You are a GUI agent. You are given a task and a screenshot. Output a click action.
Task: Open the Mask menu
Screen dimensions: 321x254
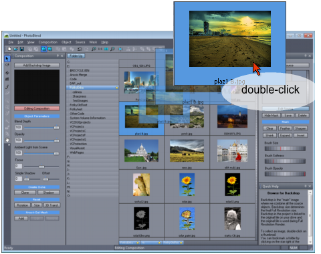(x=93, y=42)
